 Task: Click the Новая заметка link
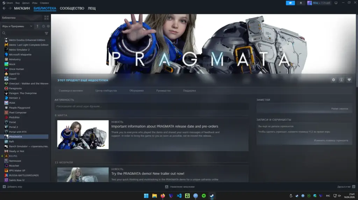[339, 109]
